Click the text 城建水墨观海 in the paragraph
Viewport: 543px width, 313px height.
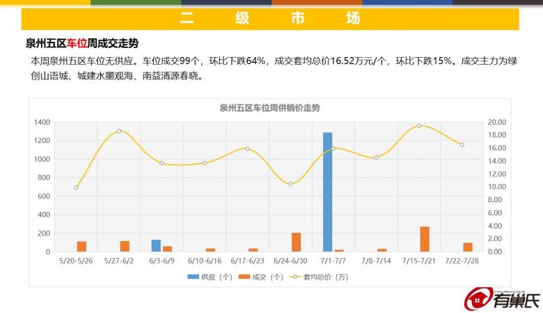pyautogui.click(x=105, y=76)
